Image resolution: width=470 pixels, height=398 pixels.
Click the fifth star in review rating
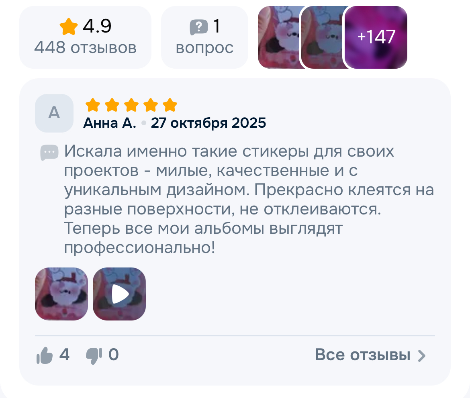pyautogui.click(x=170, y=105)
